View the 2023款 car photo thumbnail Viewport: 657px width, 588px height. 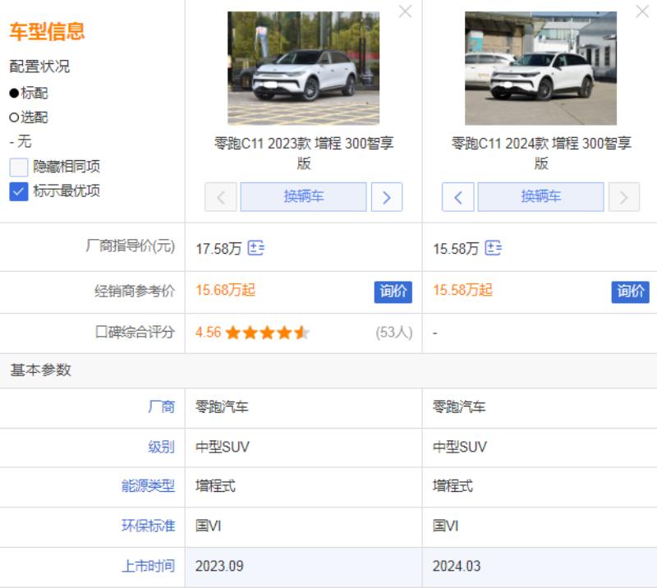[303, 68]
